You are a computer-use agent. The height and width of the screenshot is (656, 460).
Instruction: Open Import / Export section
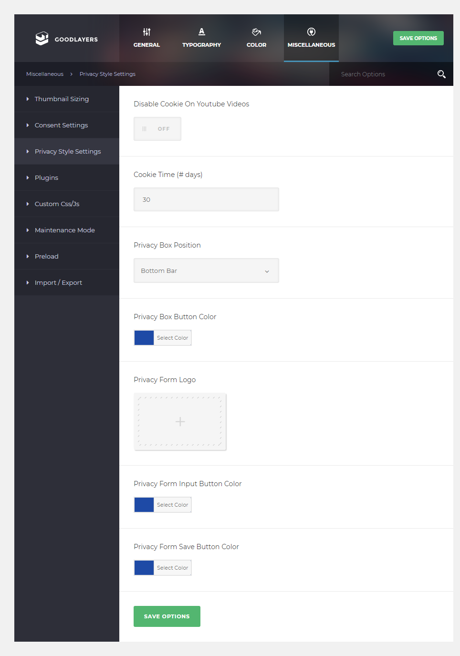pos(67,282)
